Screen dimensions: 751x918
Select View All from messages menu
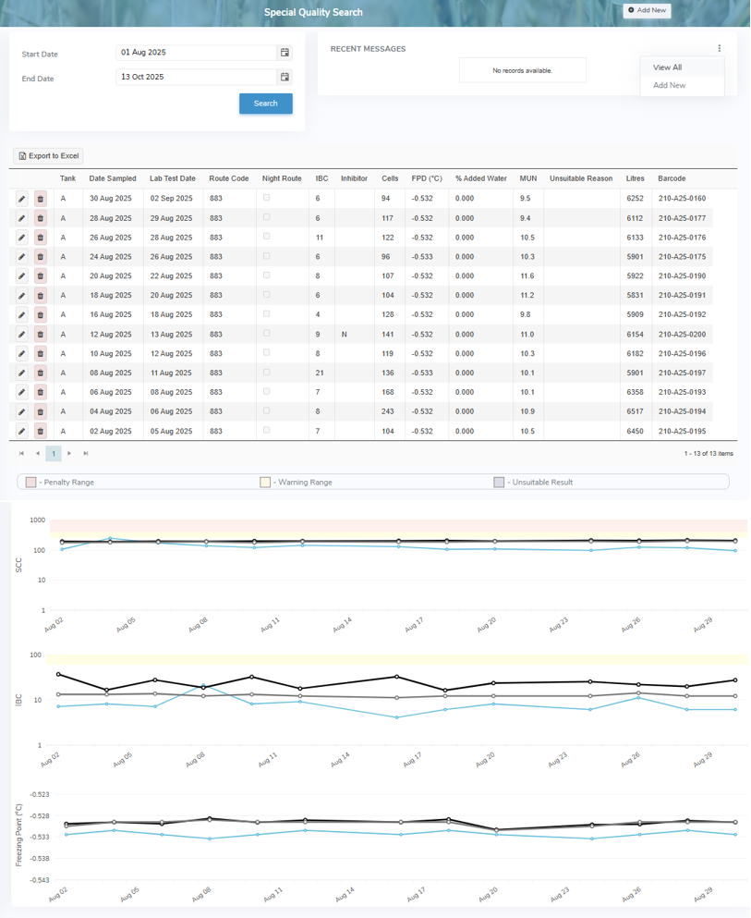coord(667,67)
